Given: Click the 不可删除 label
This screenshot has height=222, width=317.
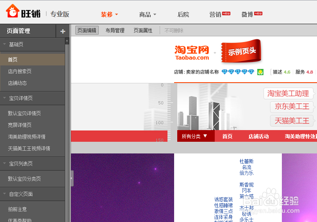Looking at the screenshot, I should 174,31.
